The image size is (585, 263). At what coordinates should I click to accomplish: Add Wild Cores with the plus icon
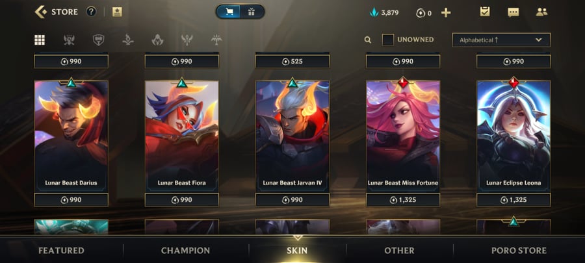[x=446, y=13]
